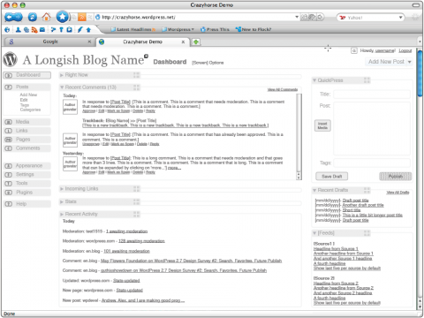Expand the Stats panel
This screenshot has width=424, height=318.
click(x=62, y=202)
